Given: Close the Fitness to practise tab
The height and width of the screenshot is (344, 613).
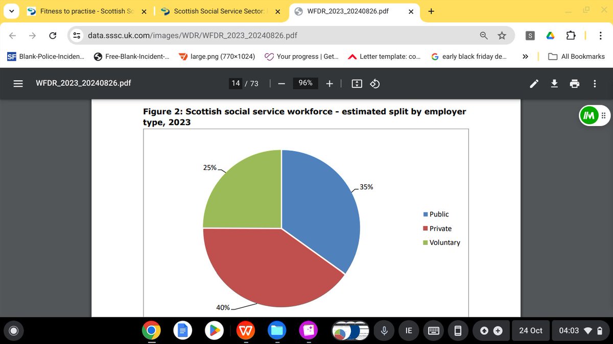Looking at the screenshot, I should pyautogui.click(x=144, y=11).
